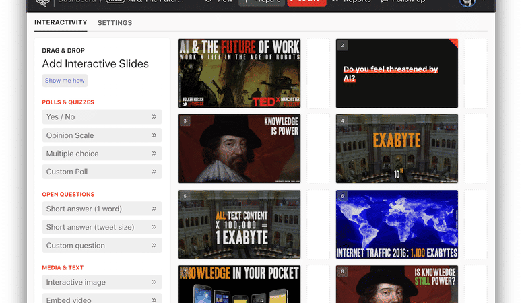Click the user avatar in the top bar
The width and height of the screenshot is (522, 303).
pyautogui.click(x=467, y=2)
